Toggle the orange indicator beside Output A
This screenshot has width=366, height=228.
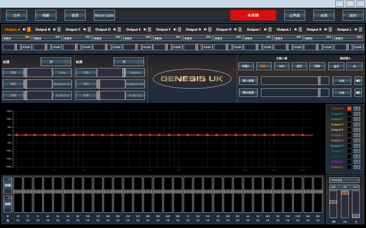(x=29, y=29)
